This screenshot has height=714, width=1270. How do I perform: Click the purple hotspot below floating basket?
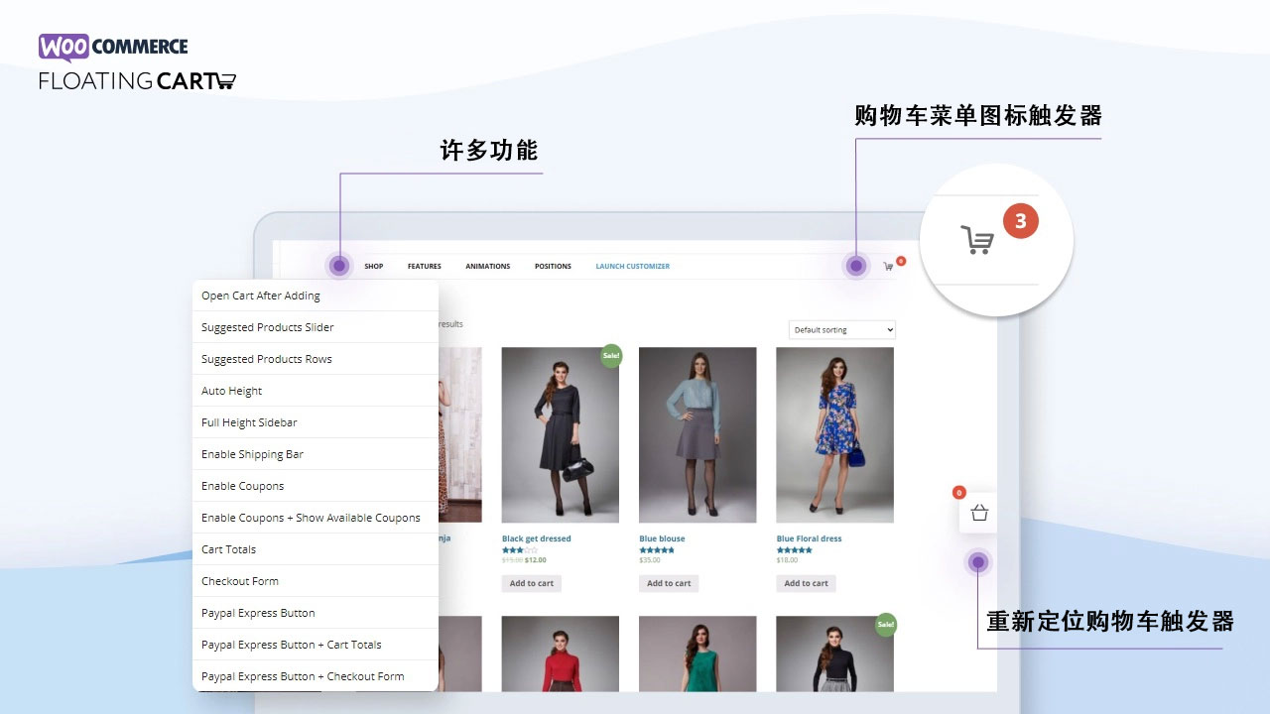[x=978, y=563]
